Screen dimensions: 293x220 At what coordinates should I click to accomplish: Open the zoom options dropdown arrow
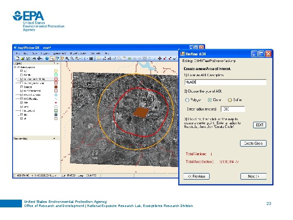[80, 59]
